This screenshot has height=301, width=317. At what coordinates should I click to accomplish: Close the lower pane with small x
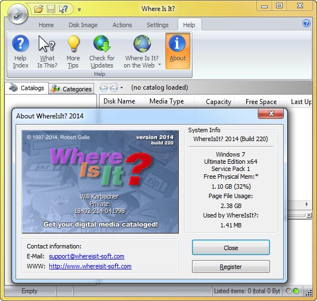[309, 215]
